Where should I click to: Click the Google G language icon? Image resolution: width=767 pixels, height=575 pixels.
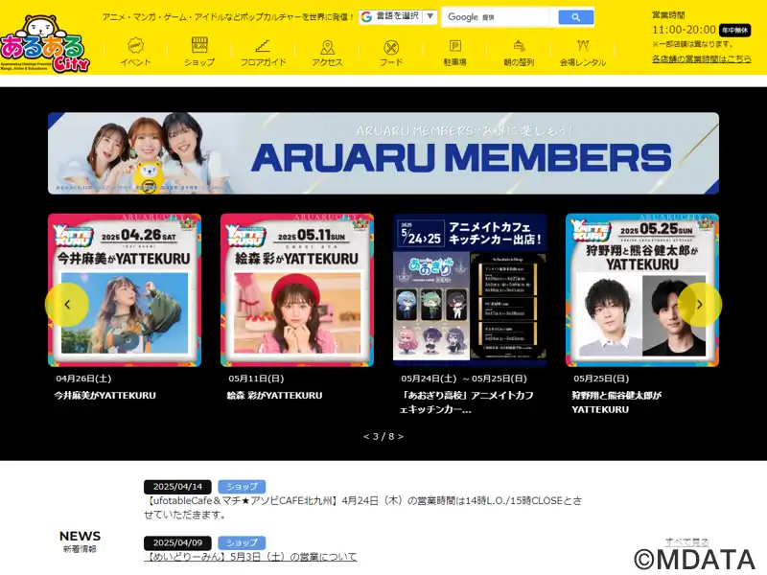pyautogui.click(x=366, y=16)
